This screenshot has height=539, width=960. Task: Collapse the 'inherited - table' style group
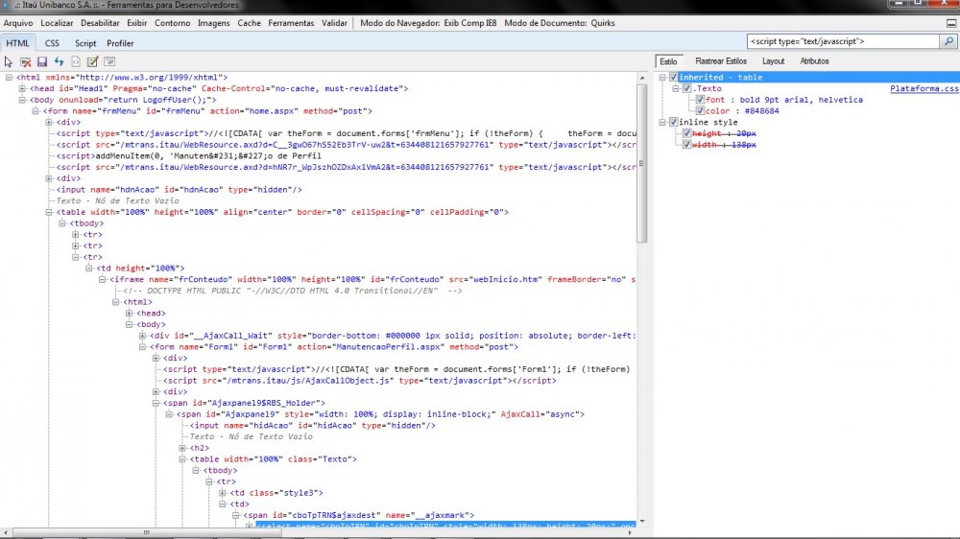662,77
